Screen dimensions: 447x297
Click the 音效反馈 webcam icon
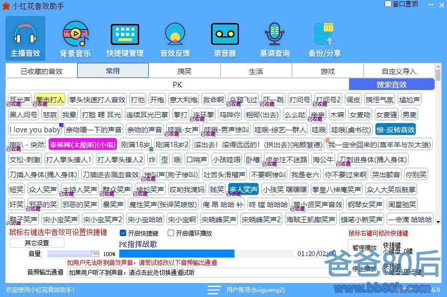point(175,38)
